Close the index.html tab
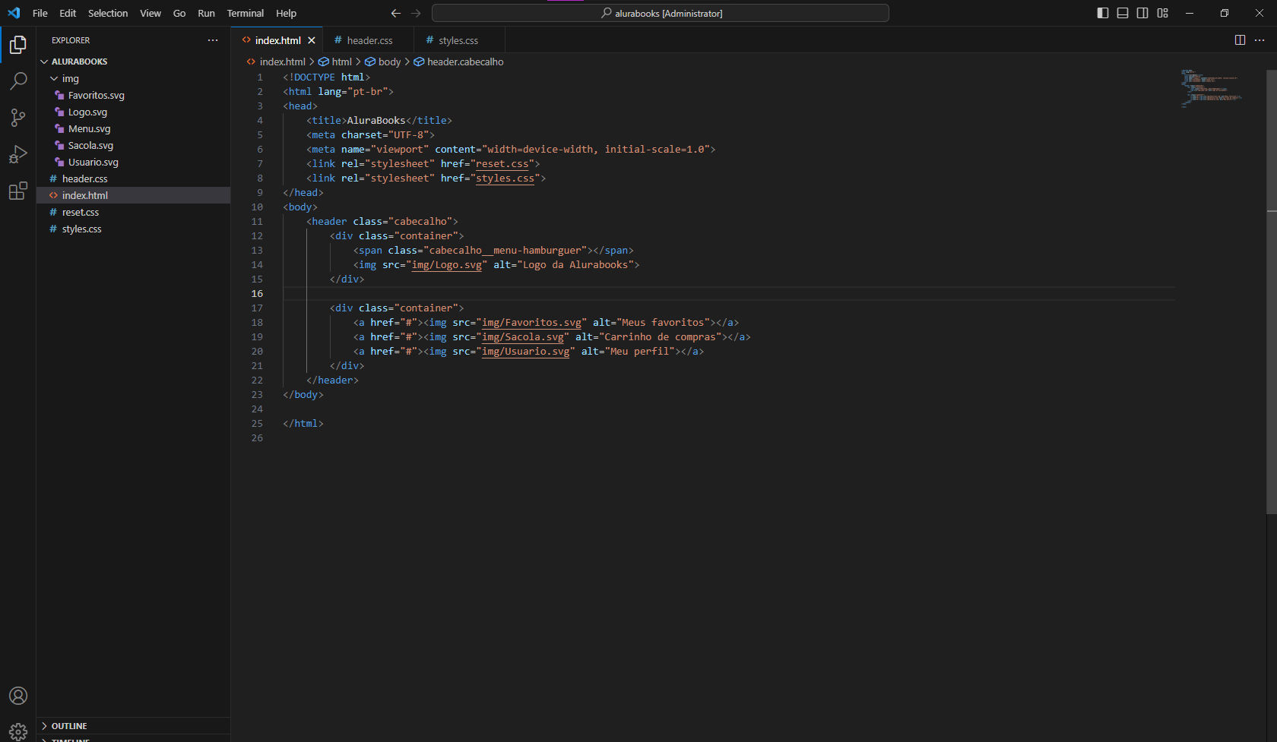This screenshot has width=1277, height=742. (312, 40)
